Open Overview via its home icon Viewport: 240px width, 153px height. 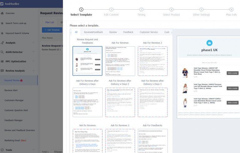point(2,13)
